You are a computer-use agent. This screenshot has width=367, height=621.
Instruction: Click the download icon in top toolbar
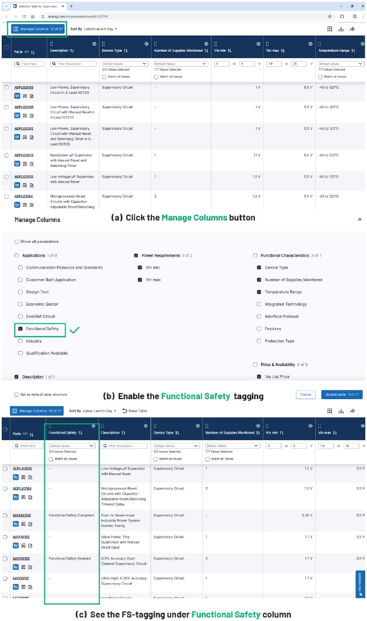pyautogui.click(x=341, y=29)
